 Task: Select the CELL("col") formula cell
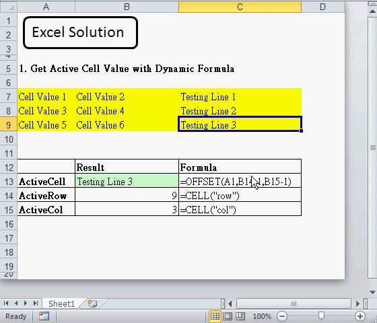[x=240, y=209]
